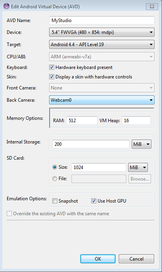Enable the Snapshot emulation option

[x=55, y=201]
